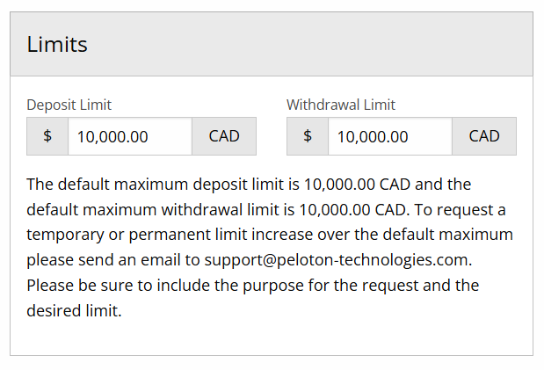The height and width of the screenshot is (370, 544).
Task: Click the dollar sign beside Deposit Limit
Action: coord(47,137)
